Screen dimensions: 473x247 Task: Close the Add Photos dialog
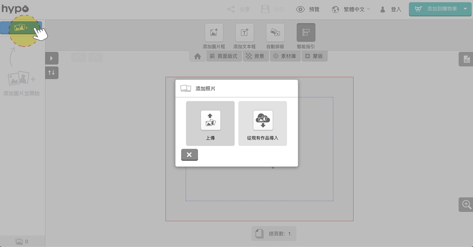[x=189, y=155]
